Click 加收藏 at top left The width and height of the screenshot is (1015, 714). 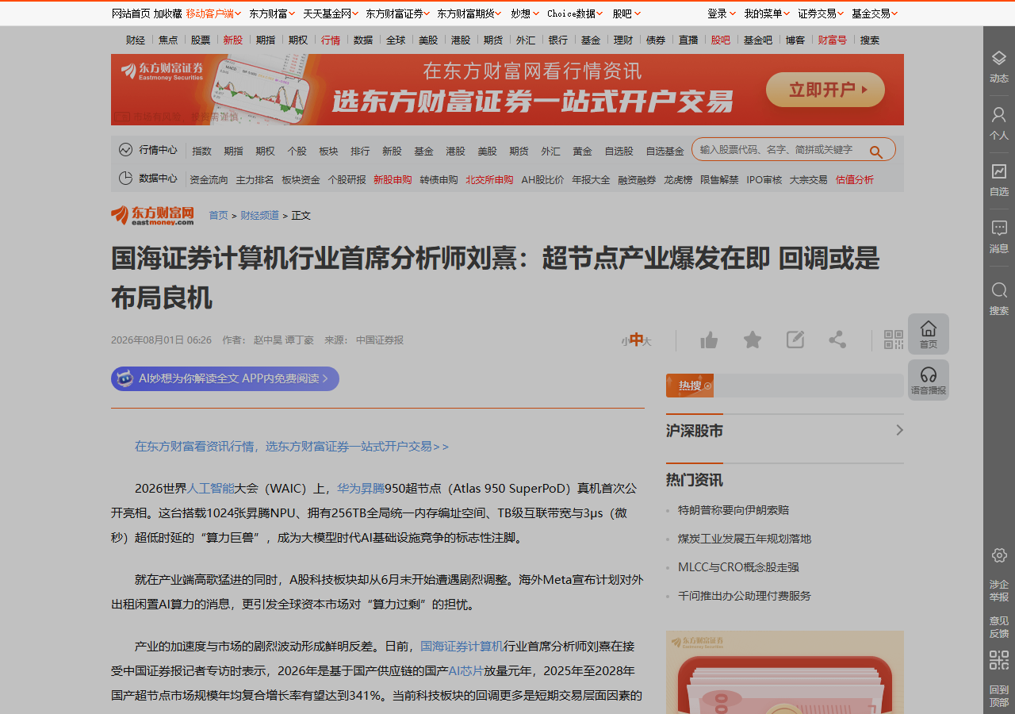pos(167,13)
